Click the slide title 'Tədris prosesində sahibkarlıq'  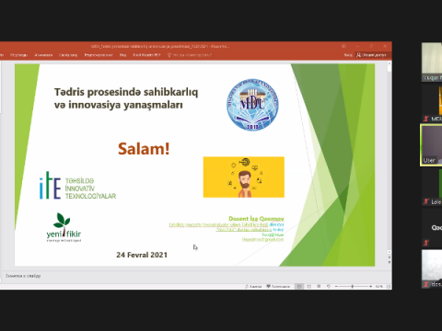coord(126,92)
